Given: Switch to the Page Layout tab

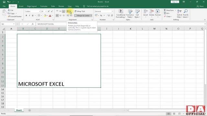Looking at the screenshot, I should point(32,6).
